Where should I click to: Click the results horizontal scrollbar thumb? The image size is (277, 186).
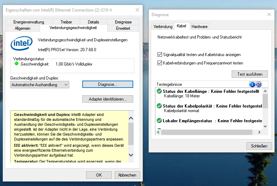(207, 132)
